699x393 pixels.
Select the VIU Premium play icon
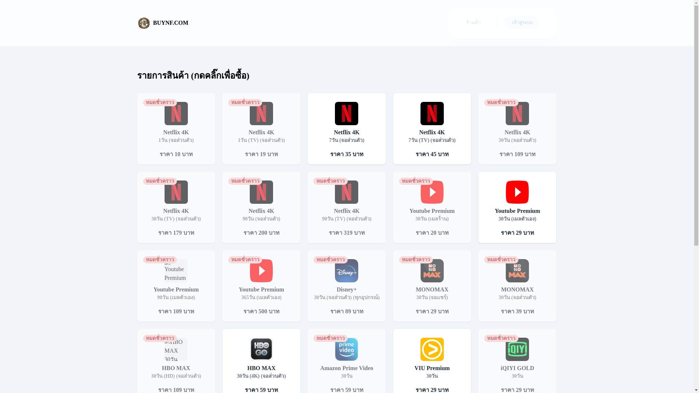coord(432,349)
